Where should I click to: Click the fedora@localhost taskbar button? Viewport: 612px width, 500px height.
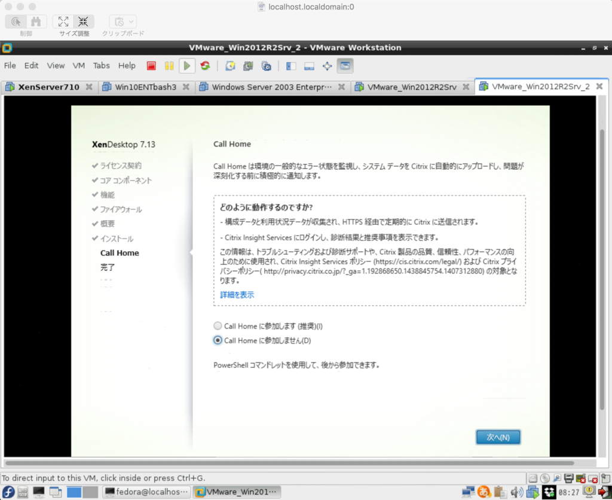coord(147,492)
